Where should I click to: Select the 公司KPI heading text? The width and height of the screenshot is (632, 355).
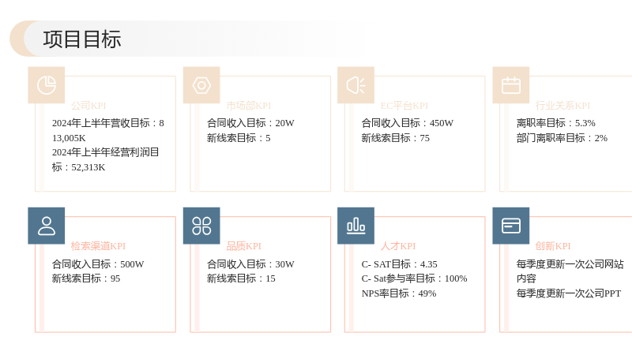coord(88,106)
